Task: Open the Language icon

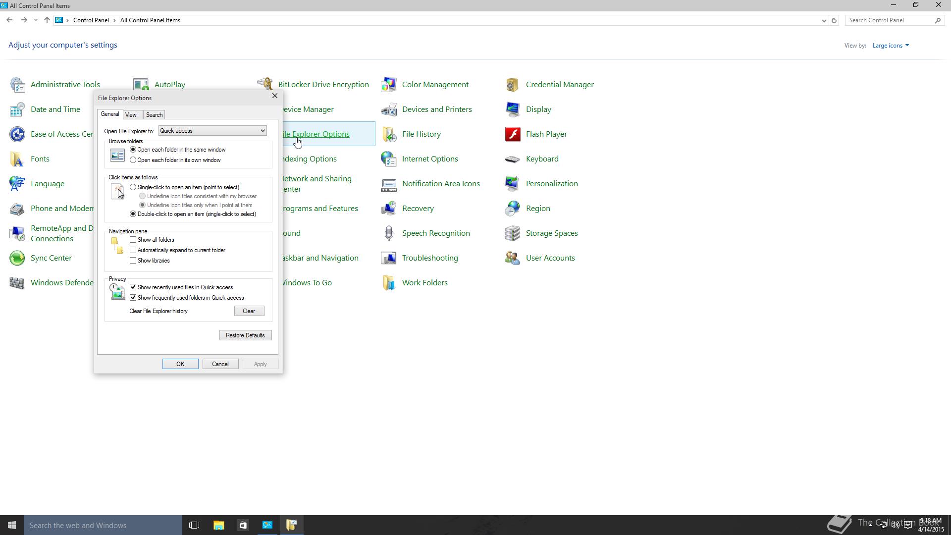Action: point(17,184)
